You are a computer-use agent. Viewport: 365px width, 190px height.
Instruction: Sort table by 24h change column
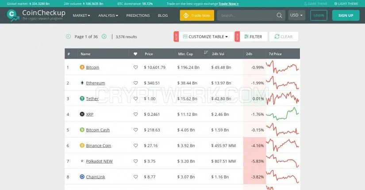pos(249,54)
